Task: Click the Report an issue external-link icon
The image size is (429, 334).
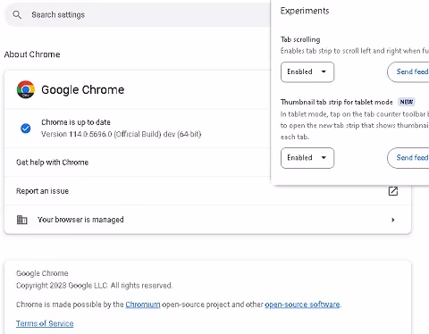Action: coord(393,191)
